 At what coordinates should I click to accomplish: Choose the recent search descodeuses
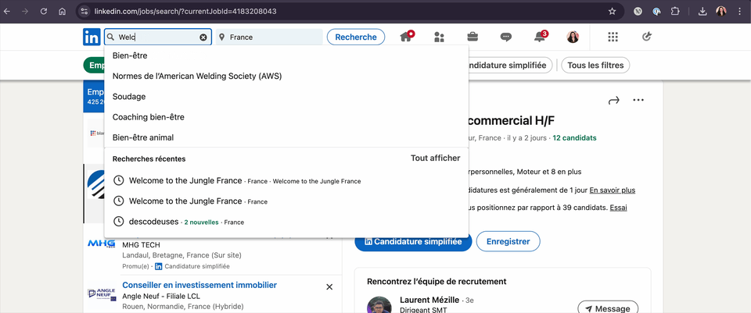tap(154, 222)
